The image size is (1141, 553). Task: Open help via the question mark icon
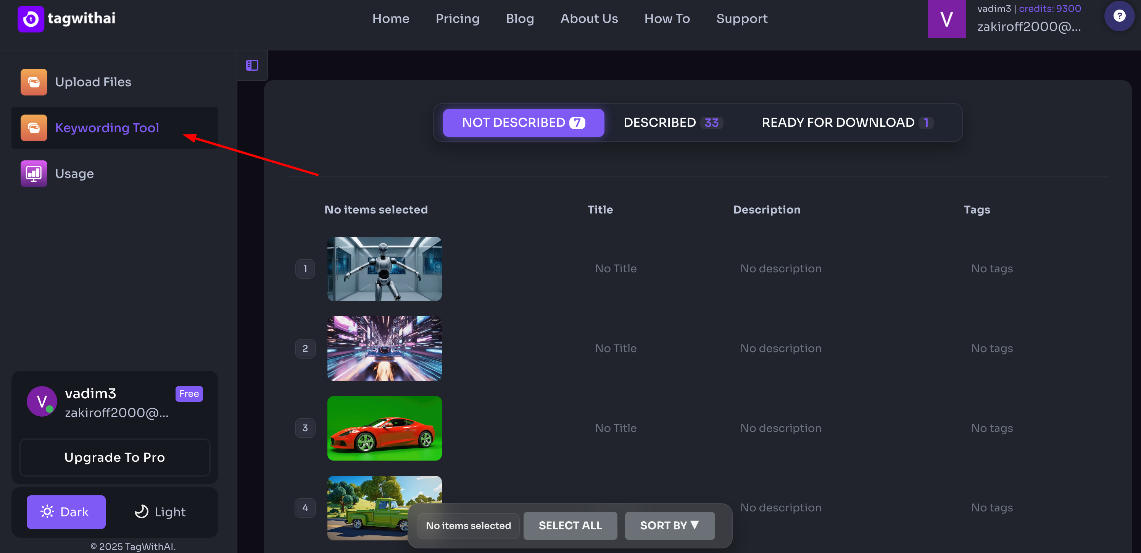(1119, 16)
